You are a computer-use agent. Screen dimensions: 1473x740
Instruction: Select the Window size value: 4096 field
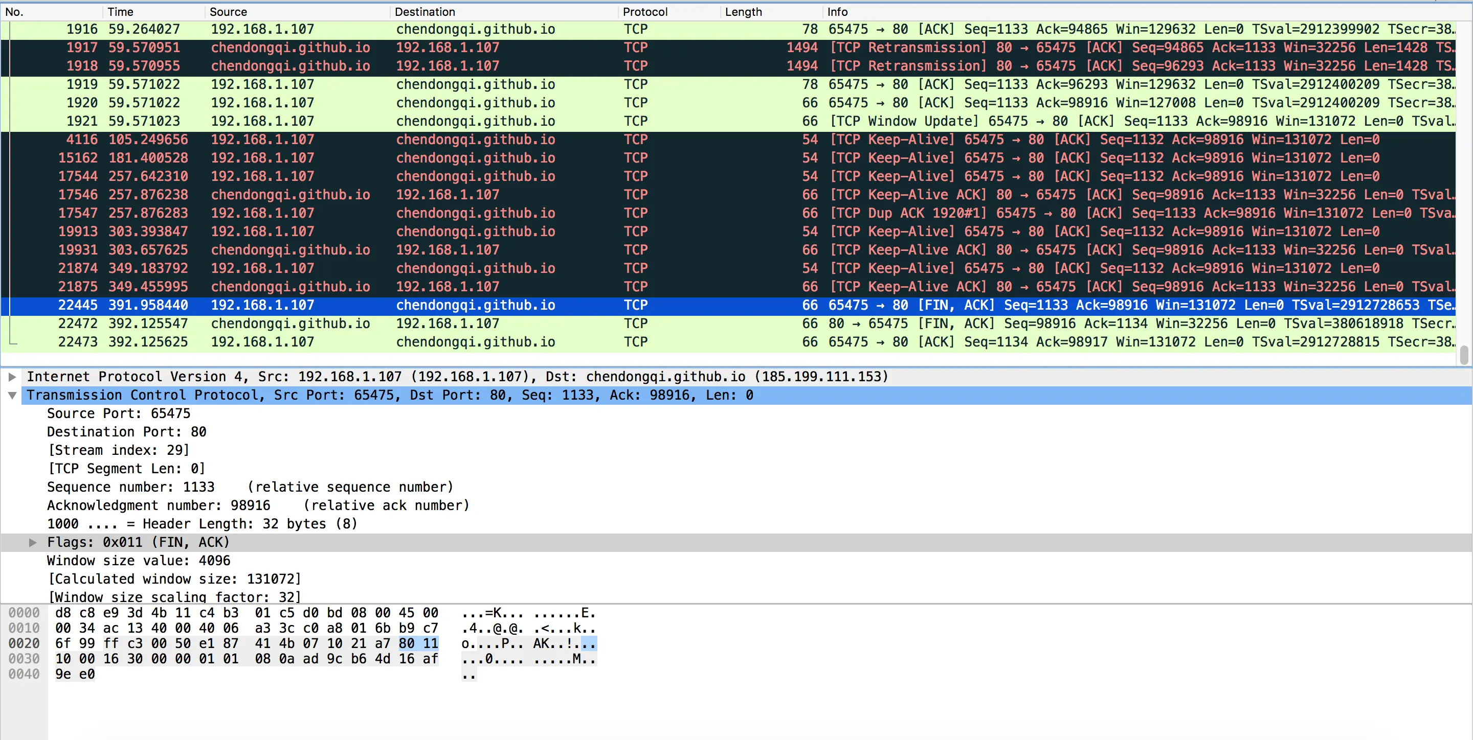tap(139, 561)
